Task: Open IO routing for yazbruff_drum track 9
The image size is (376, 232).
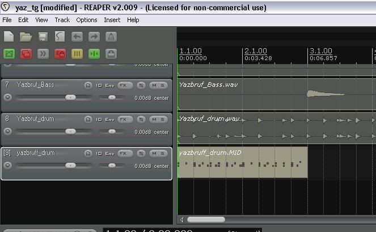Action: (x=99, y=154)
